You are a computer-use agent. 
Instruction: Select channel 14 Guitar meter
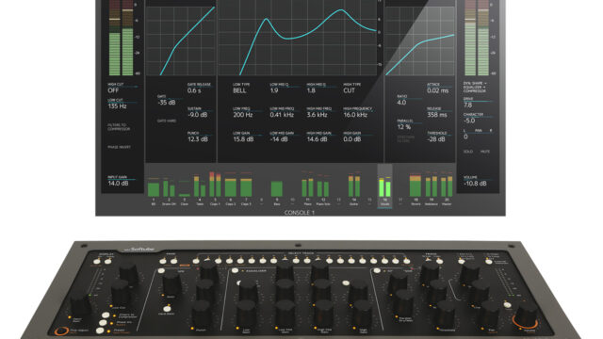pos(354,186)
